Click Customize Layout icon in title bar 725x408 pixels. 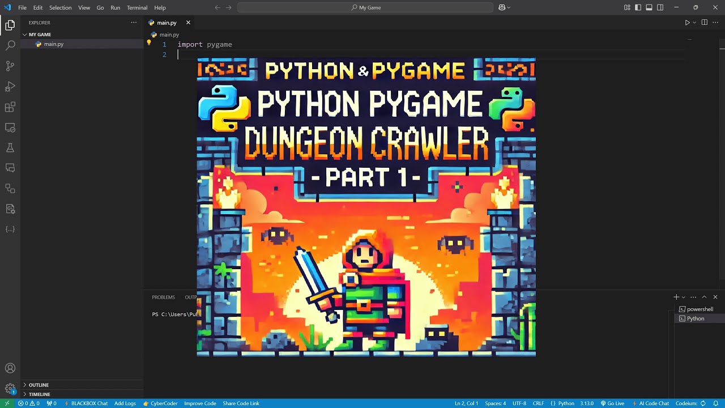[x=627, y=7]
